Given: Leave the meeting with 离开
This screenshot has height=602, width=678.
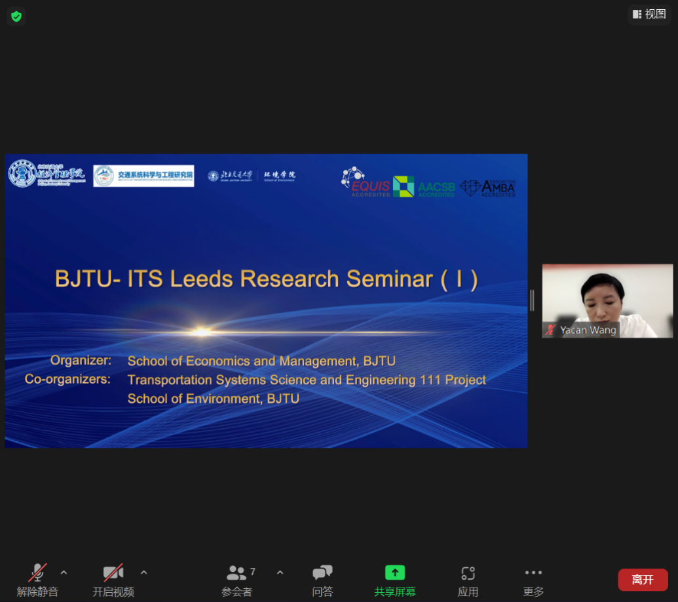Looking at the screenshot, I should [643, 580].
